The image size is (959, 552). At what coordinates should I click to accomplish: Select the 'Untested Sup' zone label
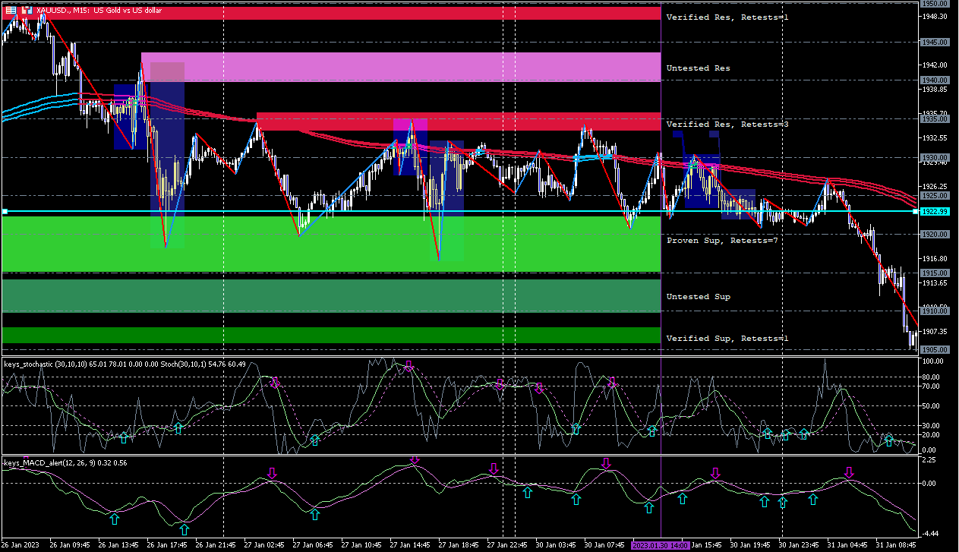[699, 297]
